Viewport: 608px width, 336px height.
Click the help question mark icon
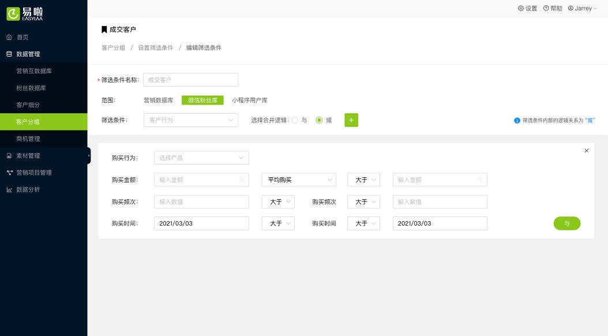coord(546,9)
